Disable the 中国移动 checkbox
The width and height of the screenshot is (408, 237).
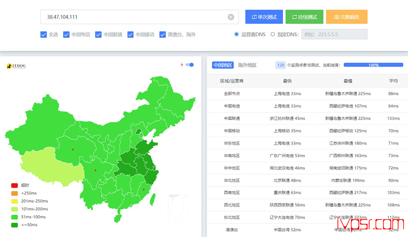pyautogui.click(x=131, y=35)
